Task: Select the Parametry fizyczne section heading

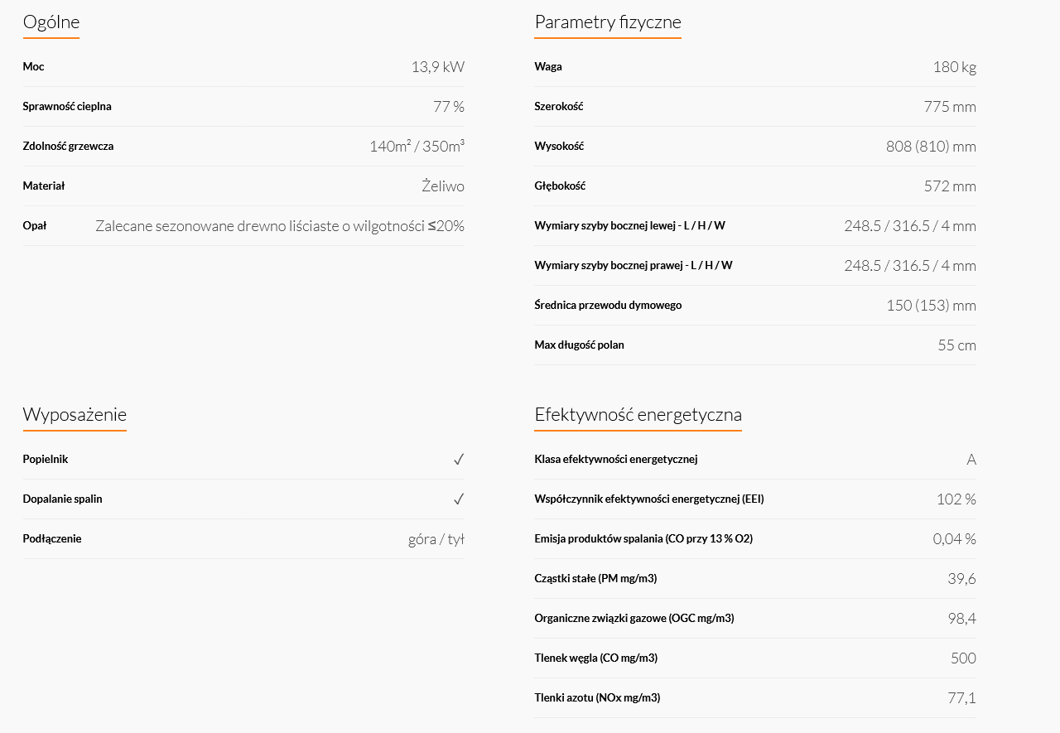Action: (x=608, y=22)
